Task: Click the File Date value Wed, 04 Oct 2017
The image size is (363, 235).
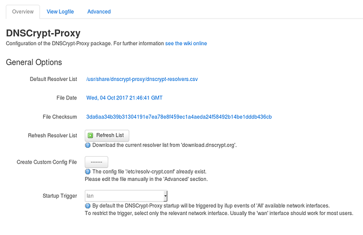Action: pos(125,98)
